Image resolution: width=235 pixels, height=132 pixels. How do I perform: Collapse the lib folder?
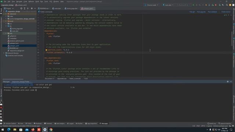pyautogui.click(x=6, y=26)
